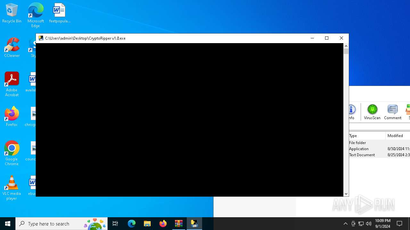The image size is (410, 230).
Task: Minimize the CryptoRipper console window
Action: 312,38
